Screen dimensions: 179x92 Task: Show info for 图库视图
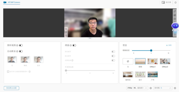(x=17, y=45)
